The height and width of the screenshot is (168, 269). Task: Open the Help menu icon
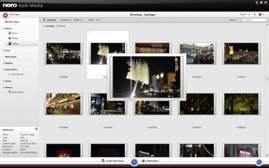(x=260, y=14)
